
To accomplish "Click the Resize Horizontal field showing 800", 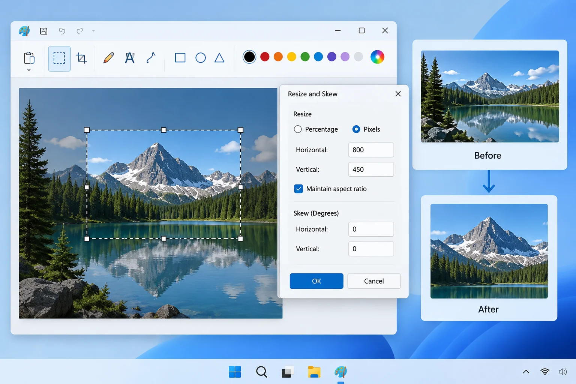I will 371,150.
